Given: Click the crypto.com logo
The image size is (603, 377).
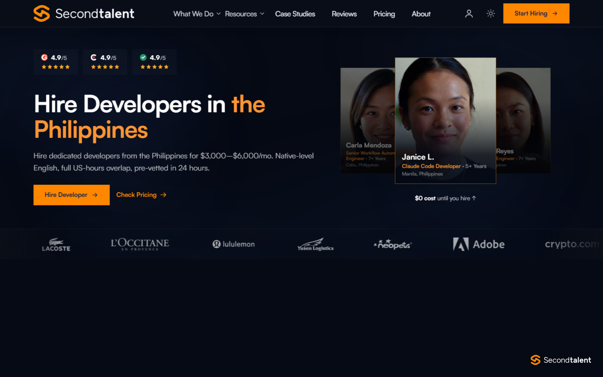Looking at the screenshot, I should point(572,244).
